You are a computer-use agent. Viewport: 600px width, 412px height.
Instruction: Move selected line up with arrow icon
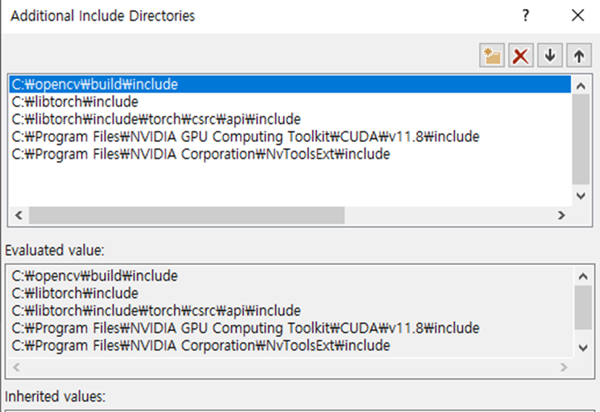pos(579,56)
